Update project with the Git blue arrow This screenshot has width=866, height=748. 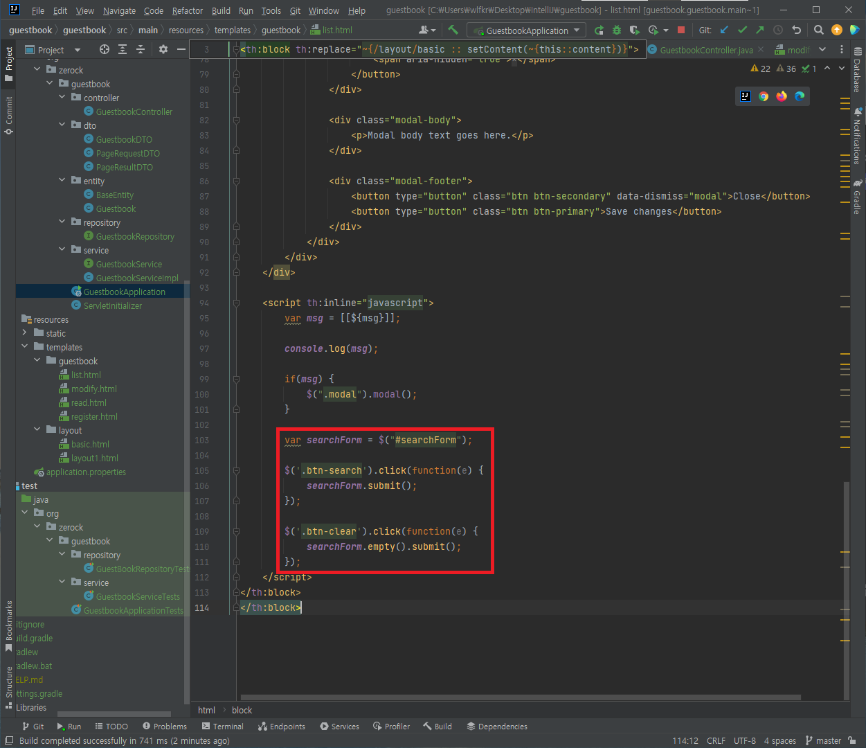pos(724,30)
